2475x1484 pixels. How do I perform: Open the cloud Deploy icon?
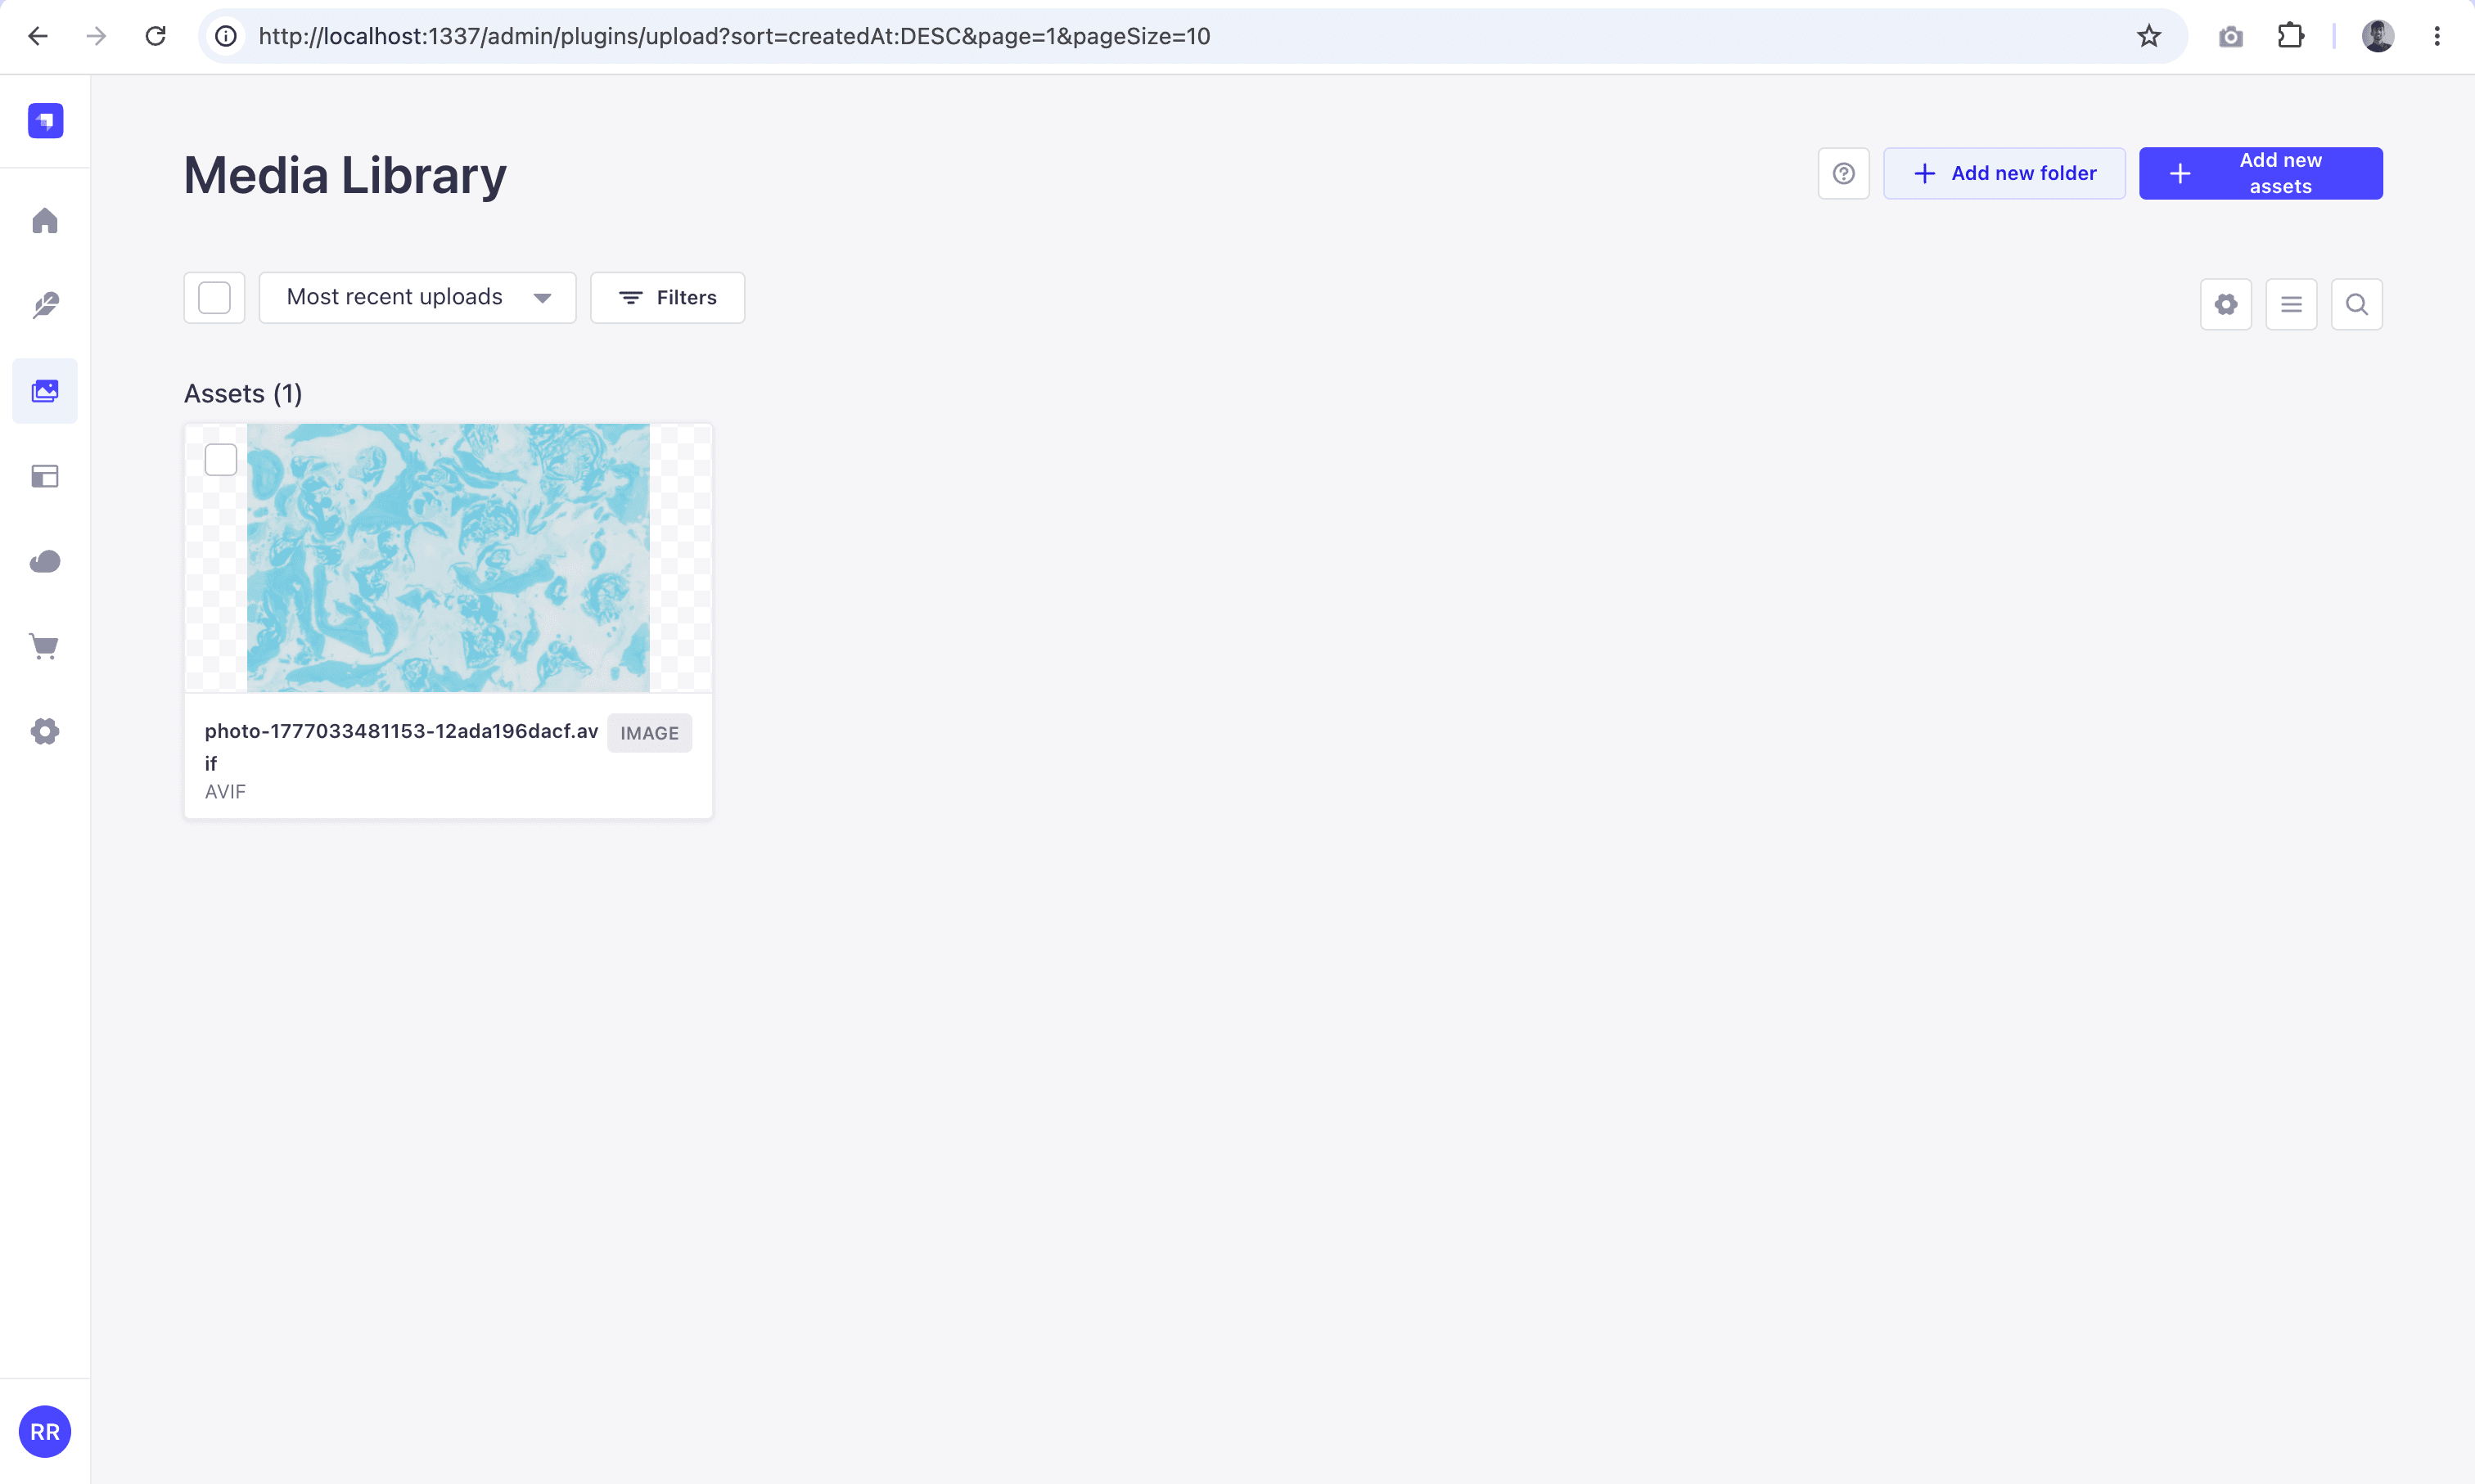45,561
